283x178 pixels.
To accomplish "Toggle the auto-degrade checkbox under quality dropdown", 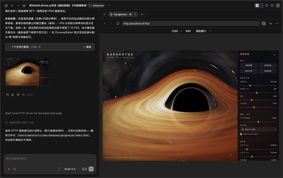I will 241,134.
